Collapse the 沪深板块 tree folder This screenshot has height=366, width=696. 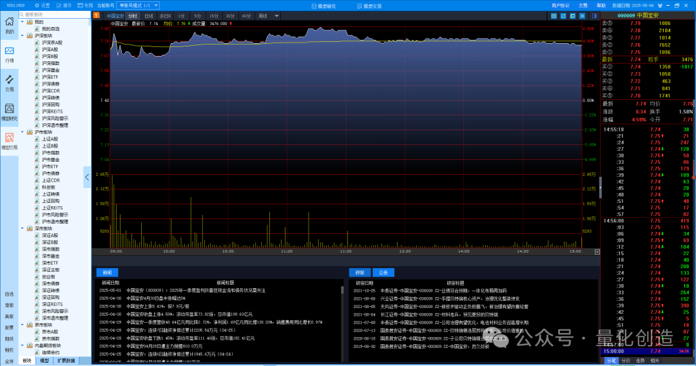[x=23, y=35]
